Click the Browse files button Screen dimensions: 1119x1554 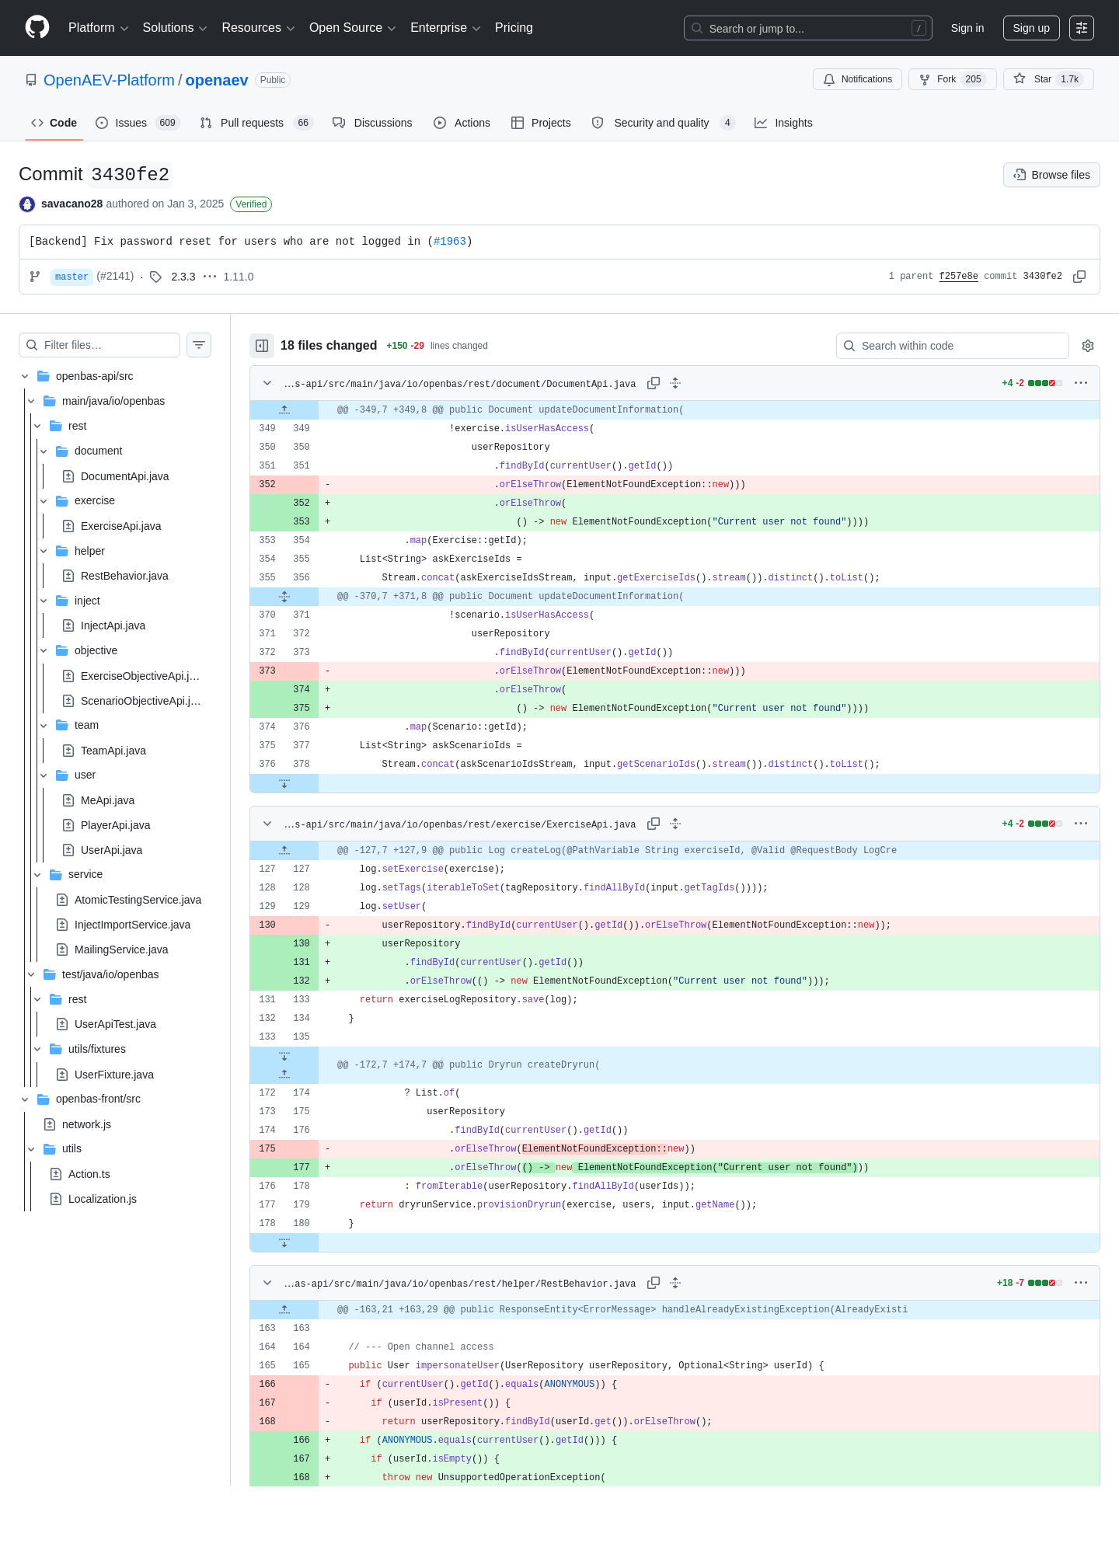(x=1051, y=175)
